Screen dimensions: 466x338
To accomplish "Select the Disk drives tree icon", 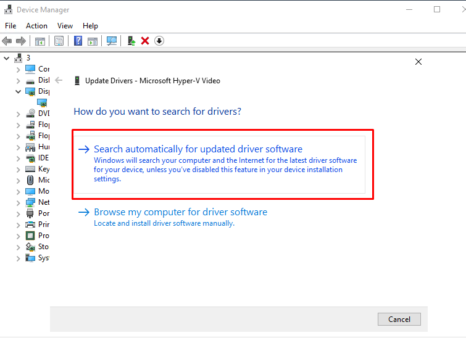I will coord(30,81).
